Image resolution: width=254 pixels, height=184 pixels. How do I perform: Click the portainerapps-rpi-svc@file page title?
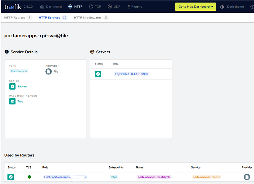(x=36, y=36)
